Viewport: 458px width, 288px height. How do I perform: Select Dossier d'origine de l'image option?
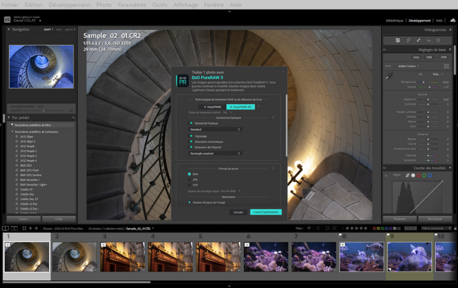pos(190,202)
